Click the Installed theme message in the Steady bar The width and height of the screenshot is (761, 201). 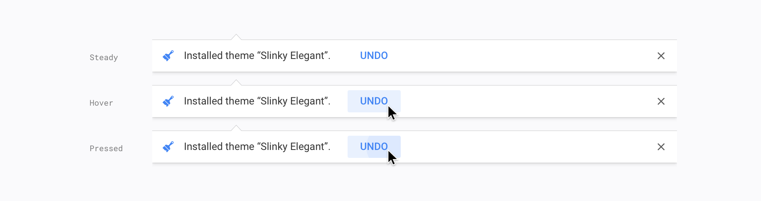tap(257, 56)
